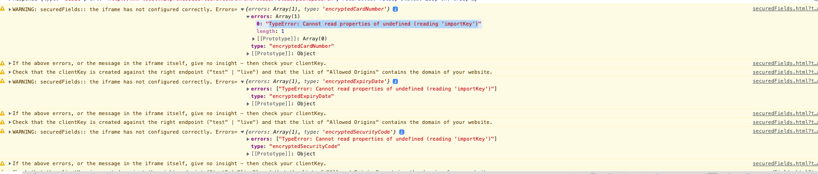Click the {errors: Array(1), type: 'encryptedSecurityCode'} summary
Image resolution: width=818 pixels, height=174 pixels.
click(x=321, y=132)
